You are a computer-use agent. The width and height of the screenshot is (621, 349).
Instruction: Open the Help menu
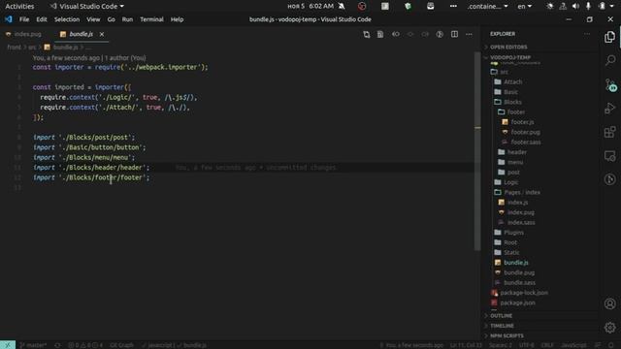[177, 19]
